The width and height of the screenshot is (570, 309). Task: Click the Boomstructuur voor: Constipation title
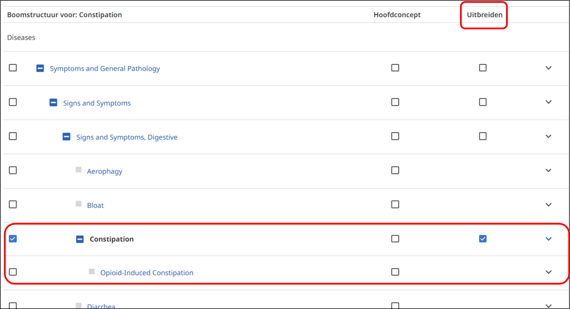point(65,15)
